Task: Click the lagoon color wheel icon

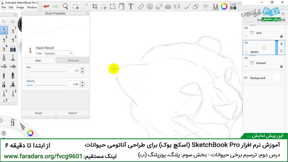Action: 30,133
